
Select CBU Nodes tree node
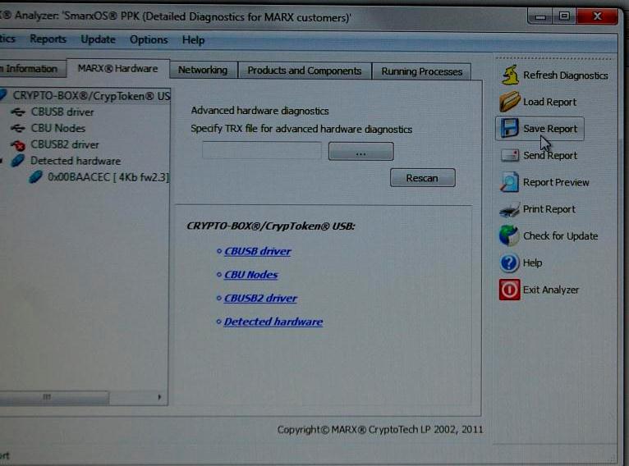tap(58, 128)
